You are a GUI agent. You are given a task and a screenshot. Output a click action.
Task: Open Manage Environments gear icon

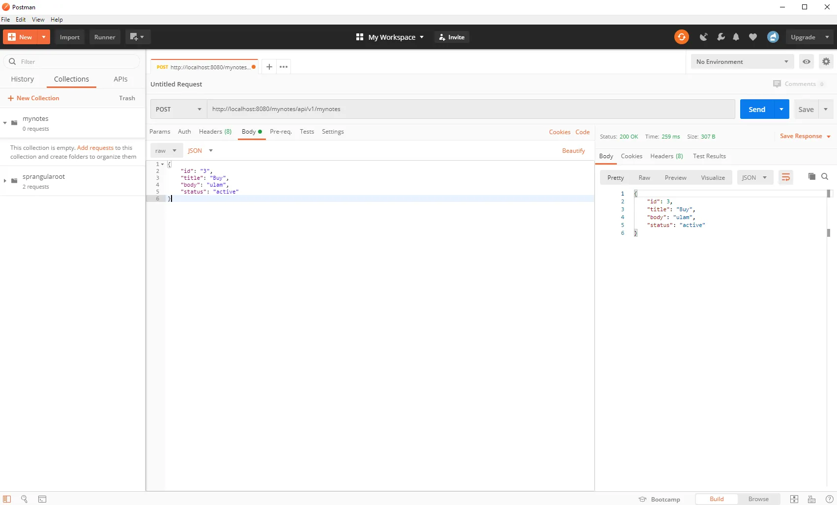coord(826,61)
